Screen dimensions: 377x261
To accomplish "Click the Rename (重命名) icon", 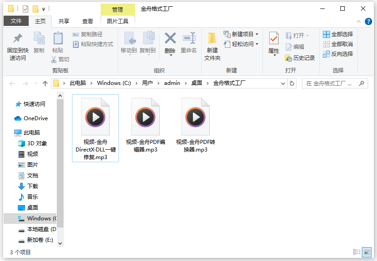I will click(189, 38).
